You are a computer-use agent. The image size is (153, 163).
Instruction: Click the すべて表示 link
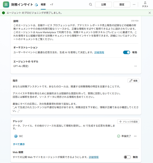19,144
